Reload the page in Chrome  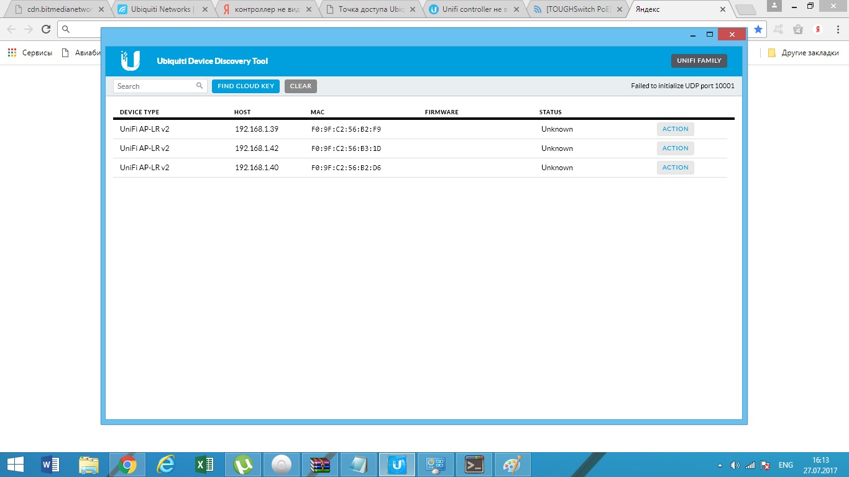coord(46,29)
